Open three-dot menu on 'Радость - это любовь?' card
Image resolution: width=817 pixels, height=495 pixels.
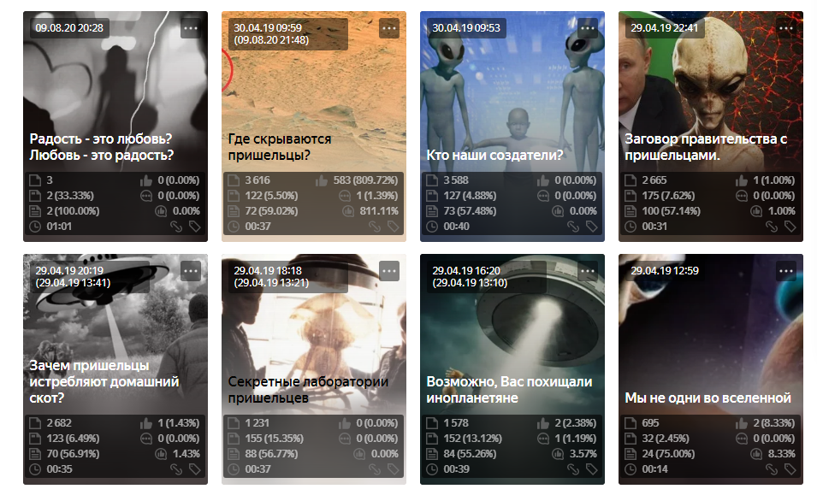click(x=191, y=28)
